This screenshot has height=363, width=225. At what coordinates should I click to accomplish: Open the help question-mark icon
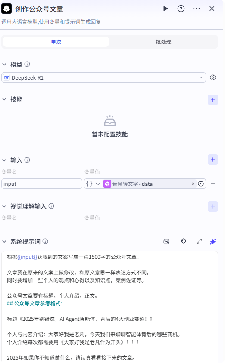(181, 9)
